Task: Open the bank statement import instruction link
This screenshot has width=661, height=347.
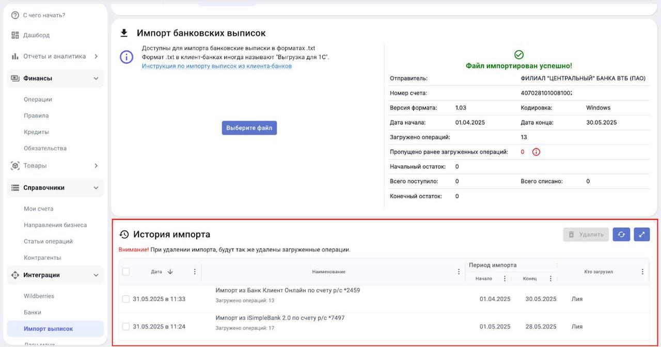Action: coord(216,66)
